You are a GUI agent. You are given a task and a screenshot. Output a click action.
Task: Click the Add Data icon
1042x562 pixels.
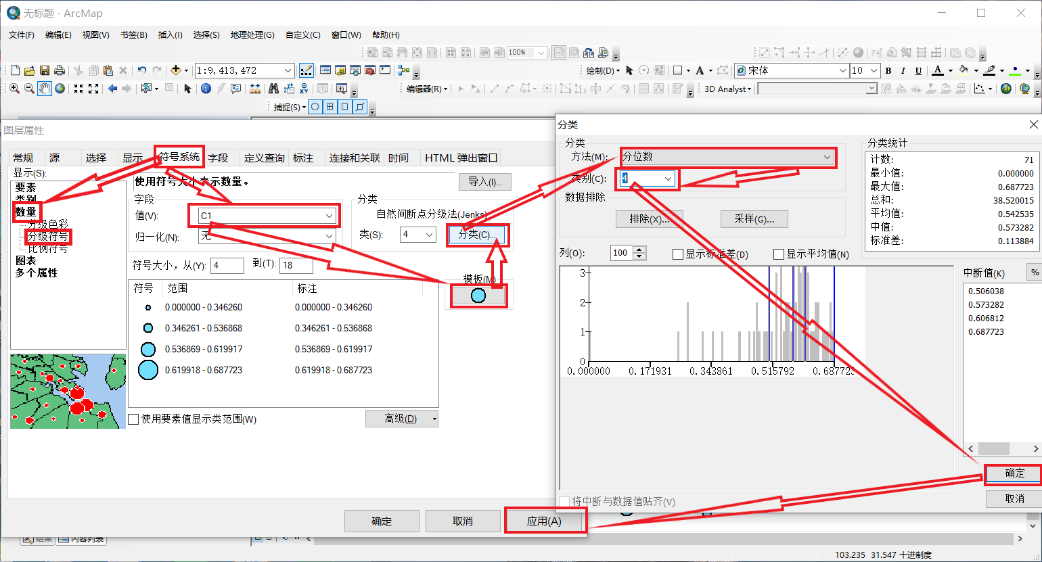coord(176,70)
